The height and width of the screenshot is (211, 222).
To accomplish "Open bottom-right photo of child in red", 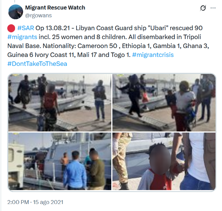I will tap(164, 161).
